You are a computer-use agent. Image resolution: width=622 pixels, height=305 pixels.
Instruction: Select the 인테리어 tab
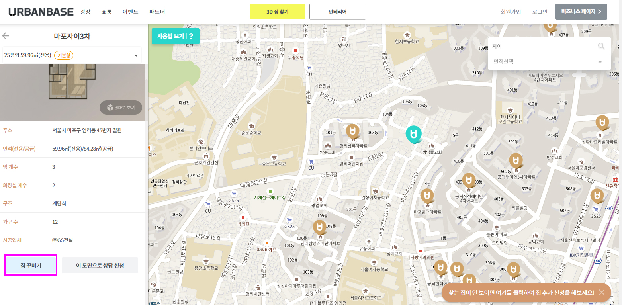[338, 12]
